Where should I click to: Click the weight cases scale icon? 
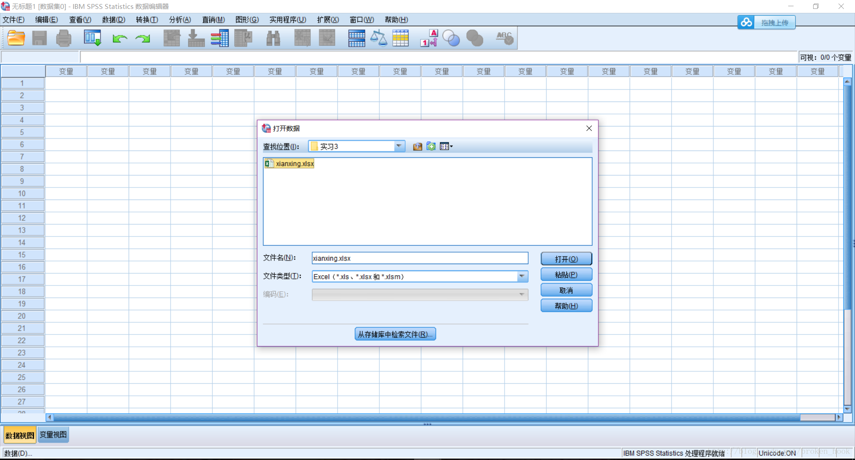(x=379, y=38)
